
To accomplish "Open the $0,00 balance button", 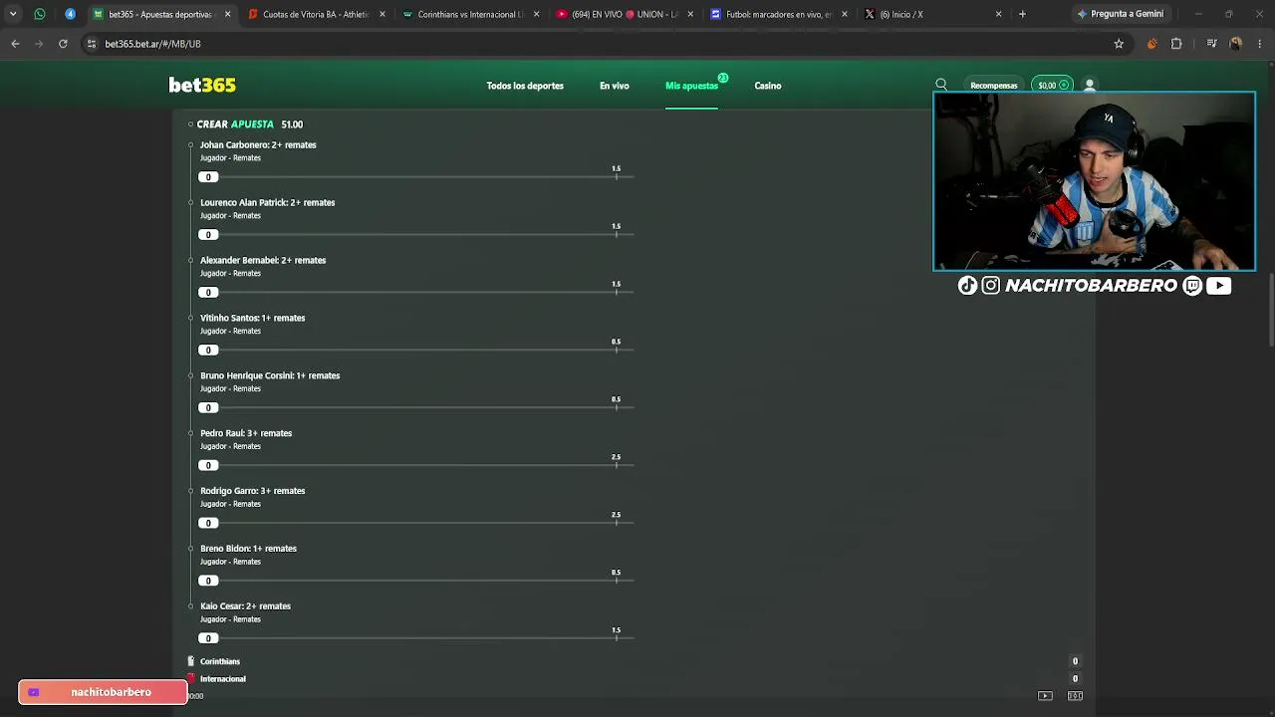I will pos(1052,86).
